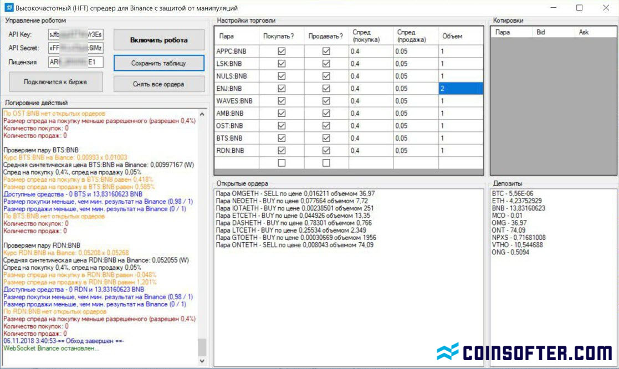Click the 'Пара' header in trade settings
Image resolution: width=619 pixels, height=369 pixels.
[x=237, y=36]
